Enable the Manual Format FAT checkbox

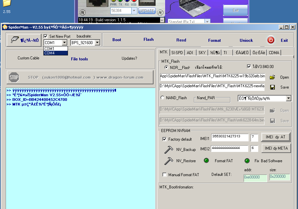(x=164, y=174)
